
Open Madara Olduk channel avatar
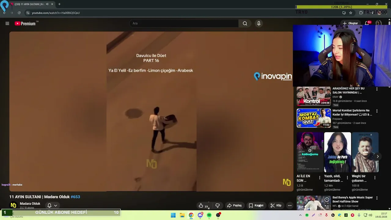click(x=13, y=205)
